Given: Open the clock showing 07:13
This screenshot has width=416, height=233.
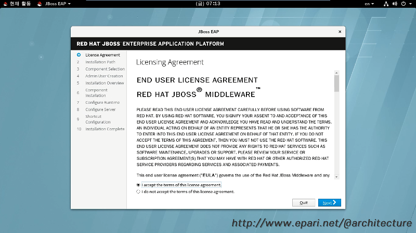Looking at the screenshot, I should 207,4.
